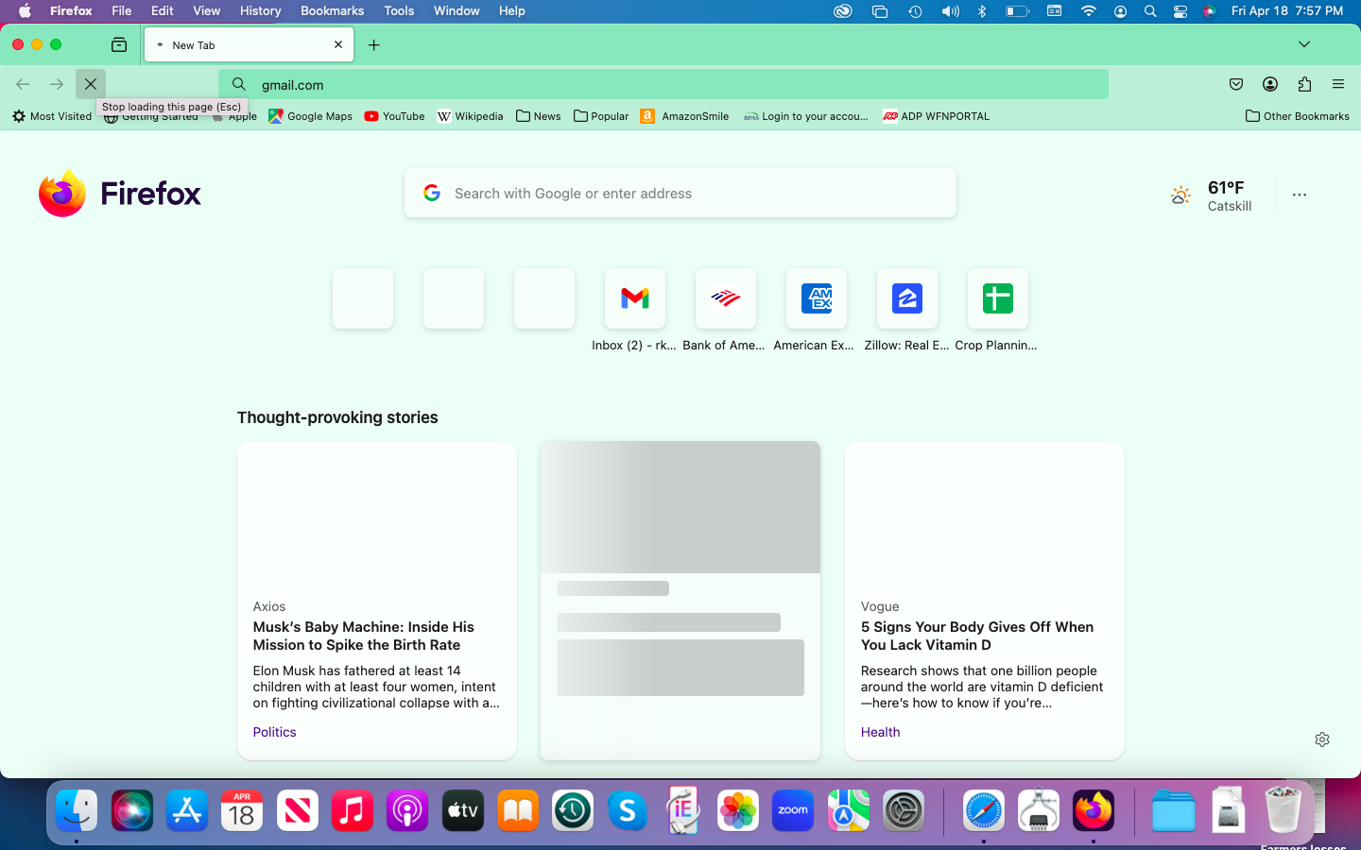Open a new tab with the plus button
1361x850 pixels.
[x=374, y=44]
